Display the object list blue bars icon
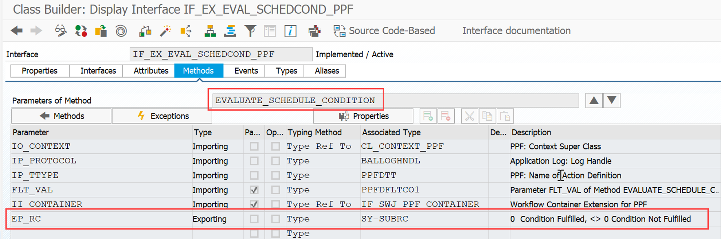Screen dimensions: 721x239 click(x=230, y=31)
